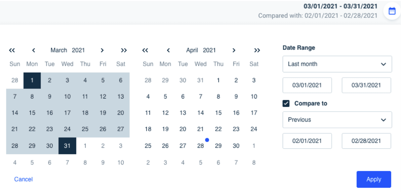This screenshot has height=192, width=401.
Task: Go back one year on April calendar
Action: 145,50
